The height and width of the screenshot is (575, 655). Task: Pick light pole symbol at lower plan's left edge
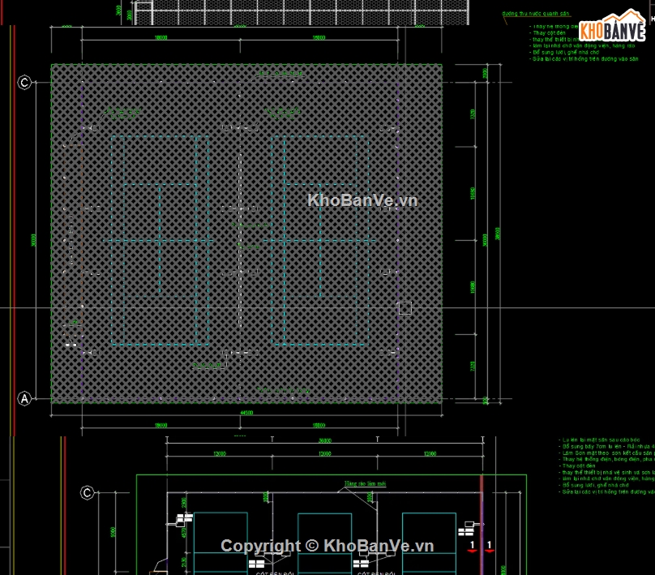[175, 521]
